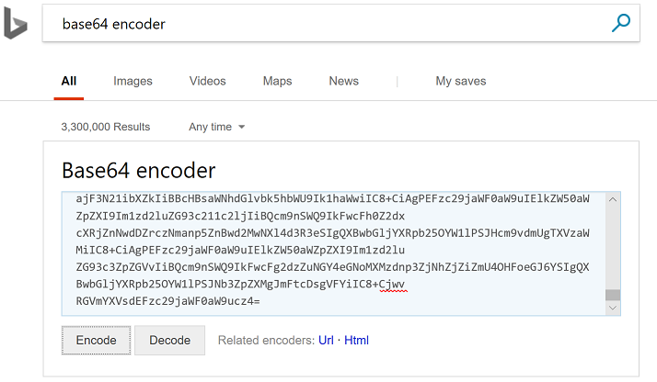Image resolution: width=657 pixels, height=382 pixels.
Task: Click the Bing logo icon
Action: pos(16,24)
